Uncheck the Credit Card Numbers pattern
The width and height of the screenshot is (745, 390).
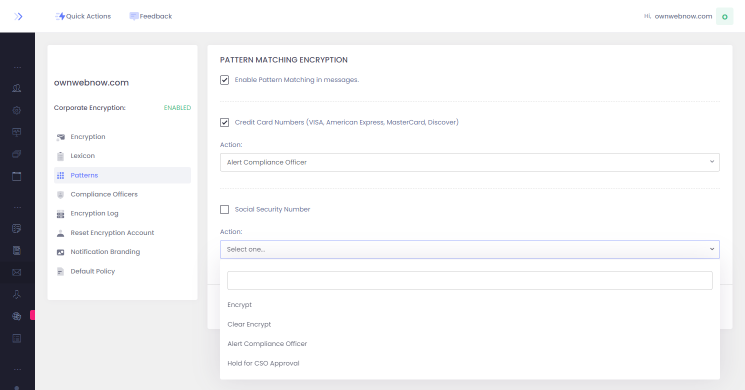pos(224,122)
